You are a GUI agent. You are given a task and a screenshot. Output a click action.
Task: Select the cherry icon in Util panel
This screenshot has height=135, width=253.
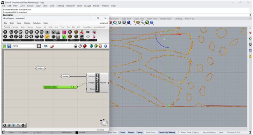[x=82, y=32]
